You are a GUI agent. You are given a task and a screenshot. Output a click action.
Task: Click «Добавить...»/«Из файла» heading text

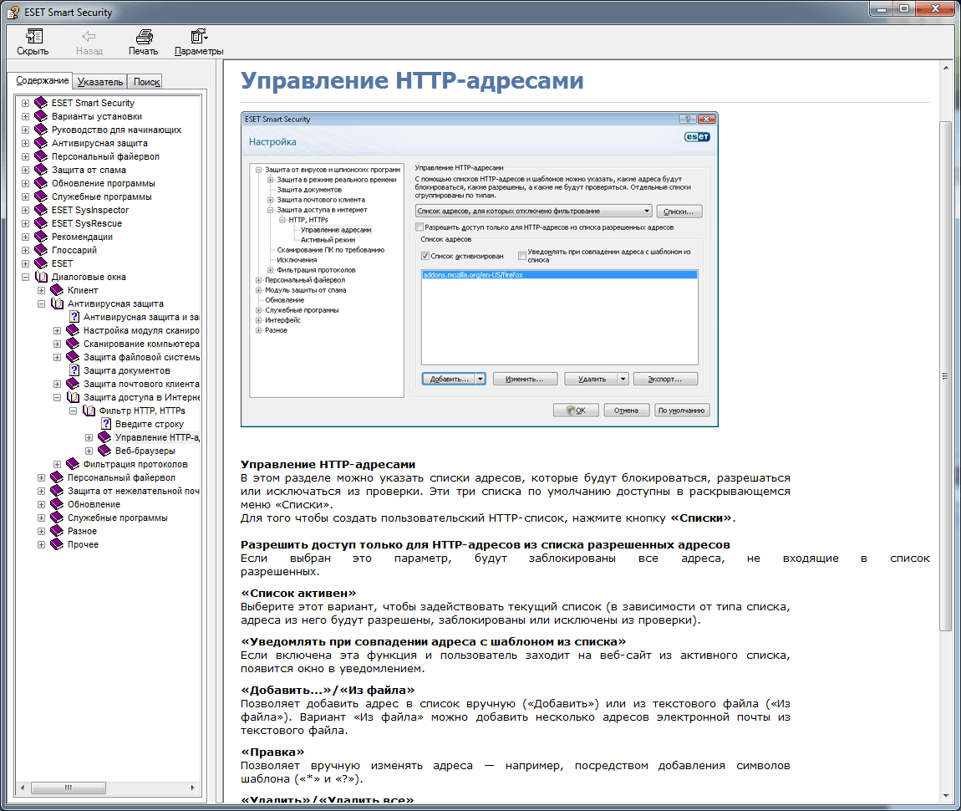click(328, 690)
